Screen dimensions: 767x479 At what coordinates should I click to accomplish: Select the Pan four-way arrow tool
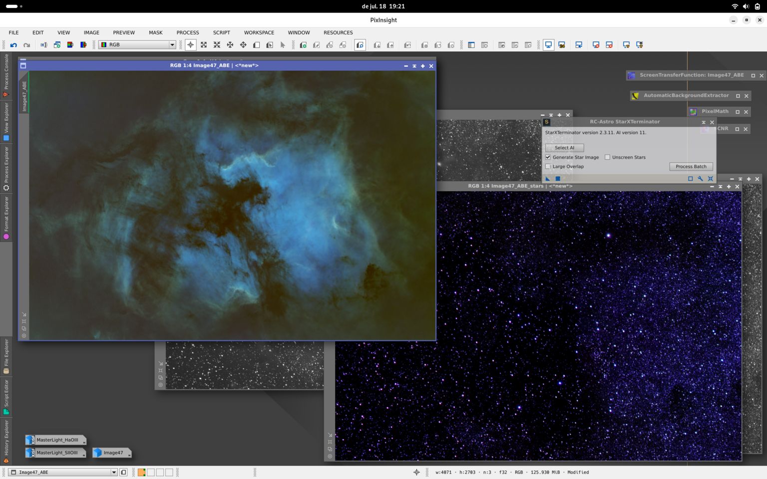(230, 45)
